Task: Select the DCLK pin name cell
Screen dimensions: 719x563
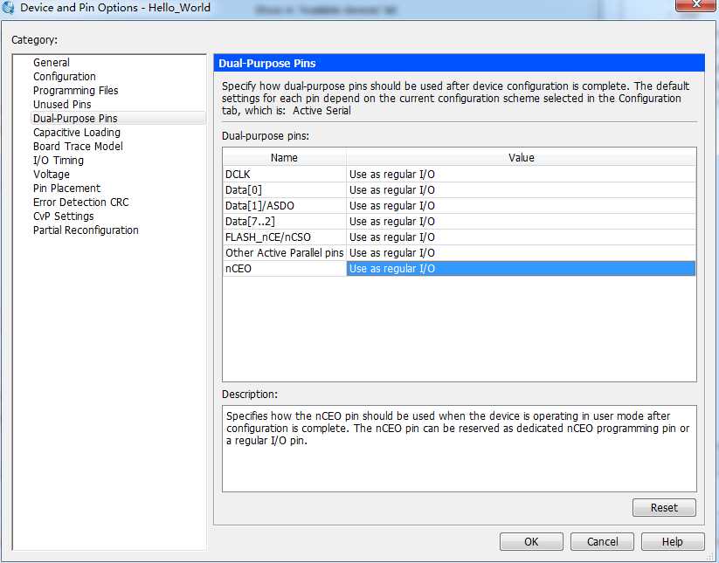Action: point(284,175)
